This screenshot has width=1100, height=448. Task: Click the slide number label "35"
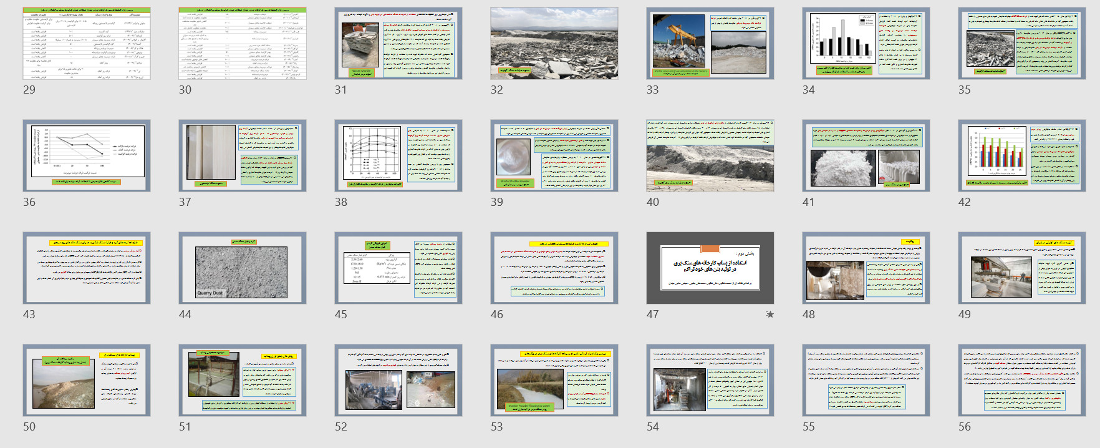pyautogui.click(x=965, y=90)
